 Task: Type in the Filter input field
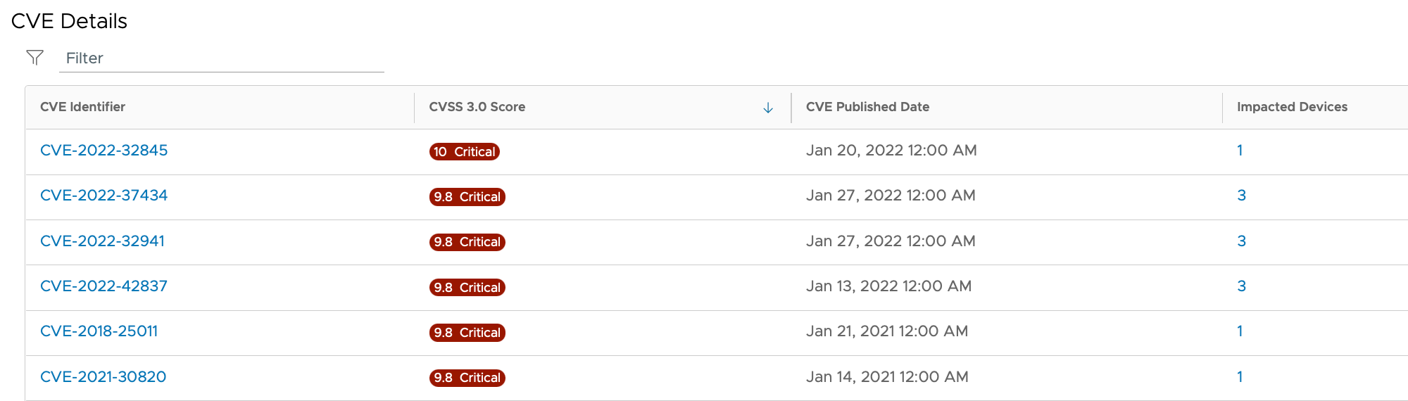[221, 58]
